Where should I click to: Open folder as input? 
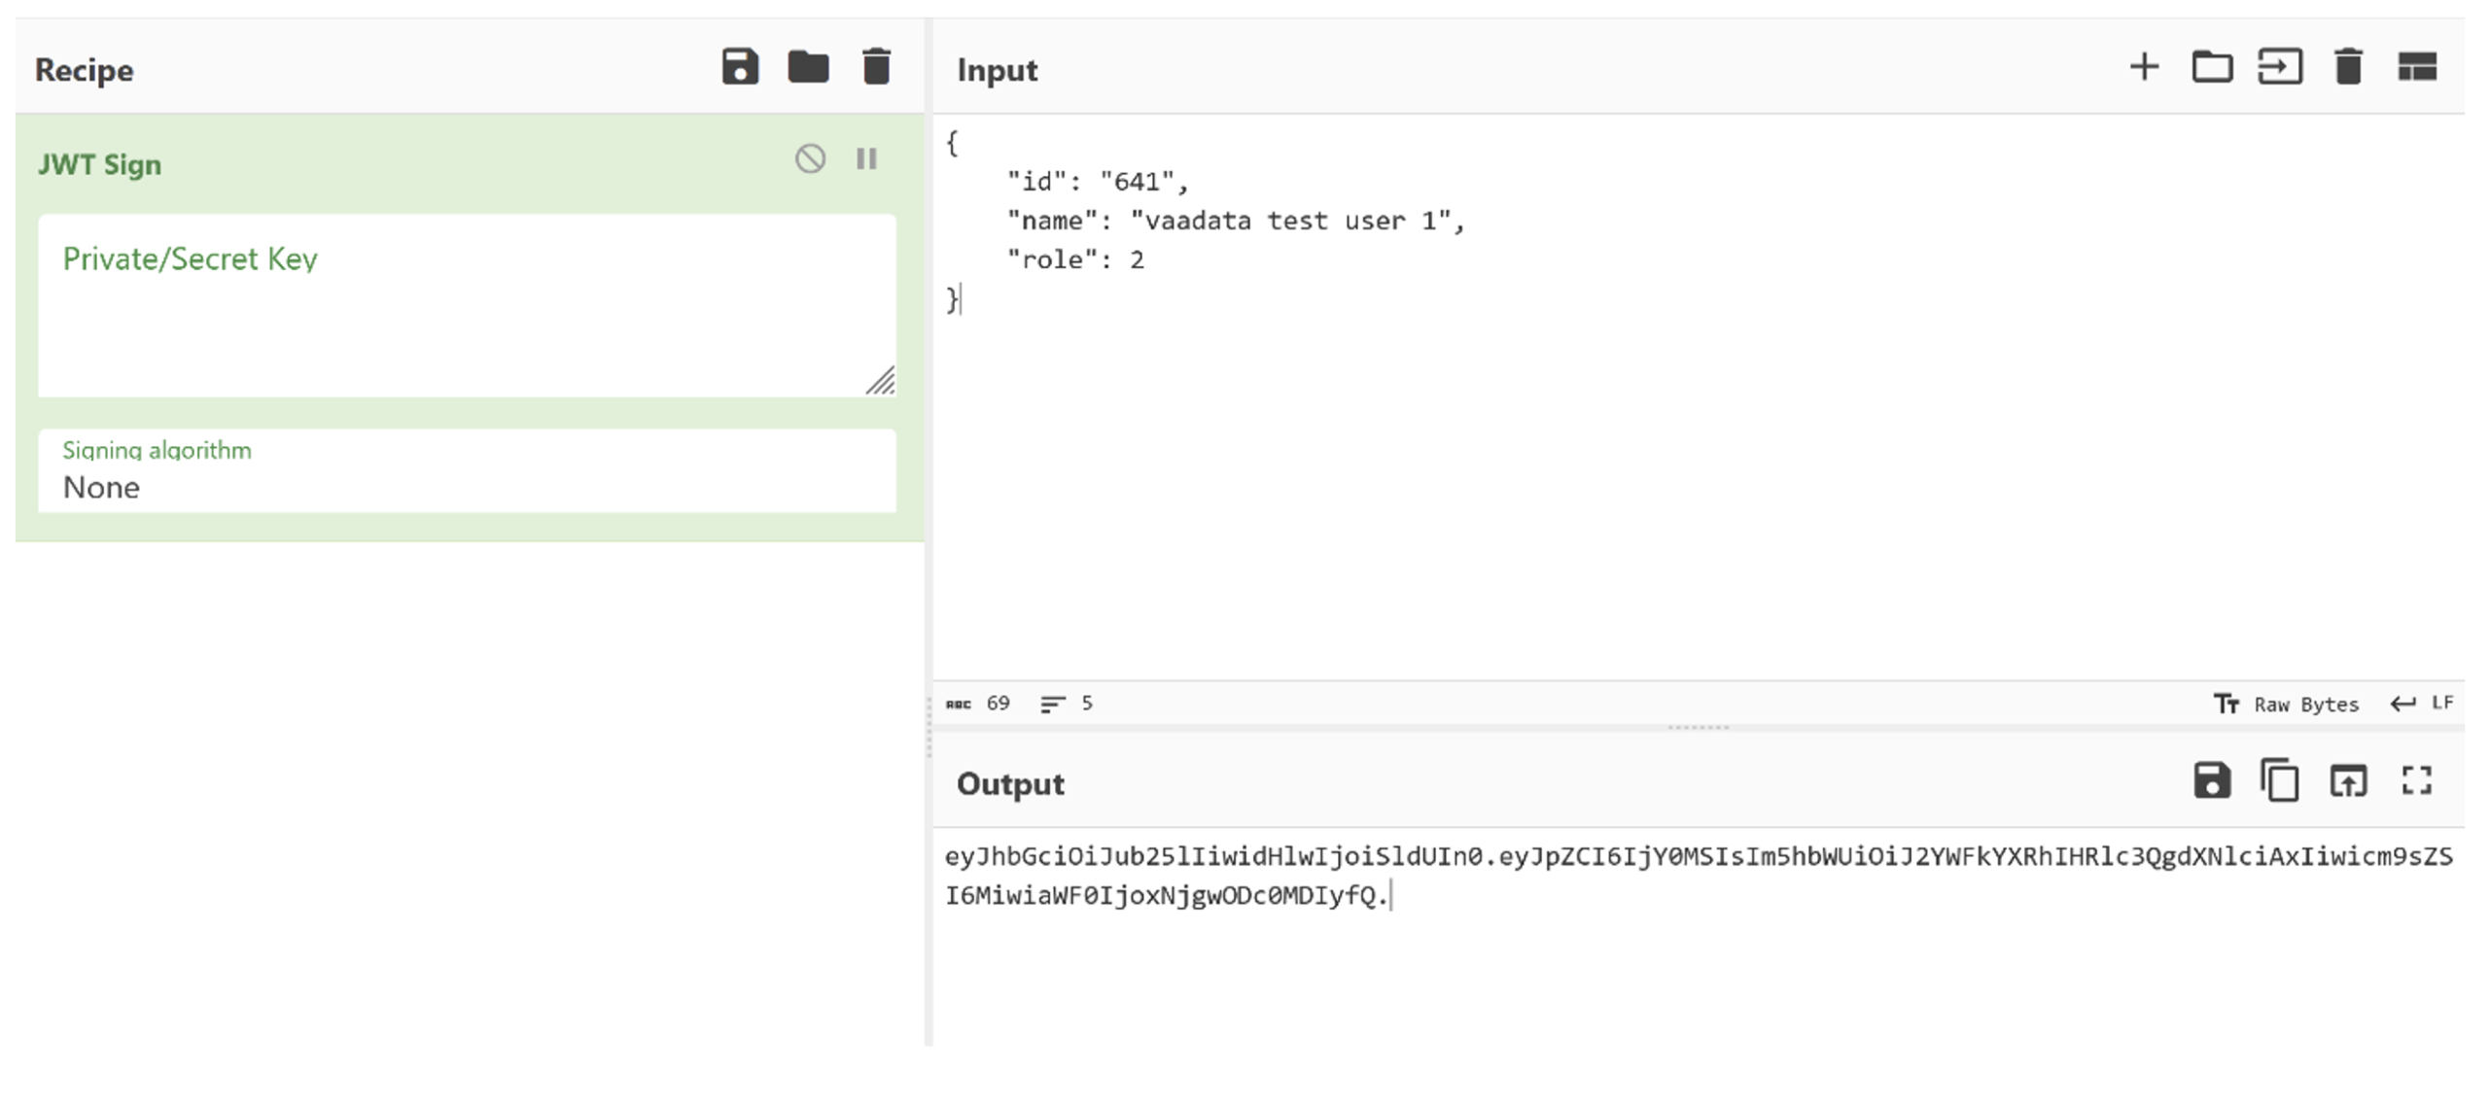tap(2212, 67)
